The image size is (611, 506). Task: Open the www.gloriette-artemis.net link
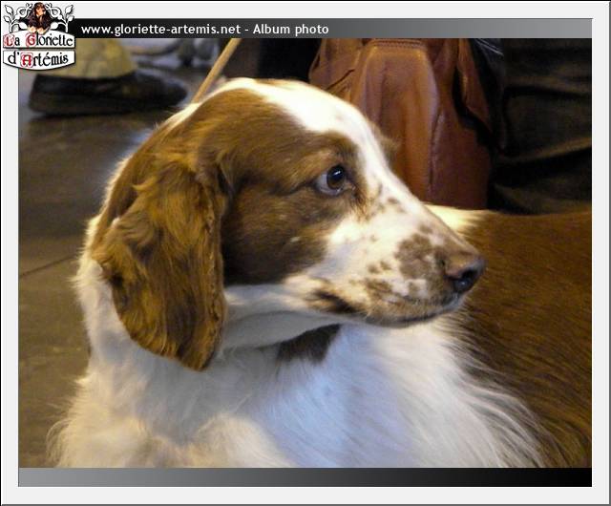(x=160, y=30)
